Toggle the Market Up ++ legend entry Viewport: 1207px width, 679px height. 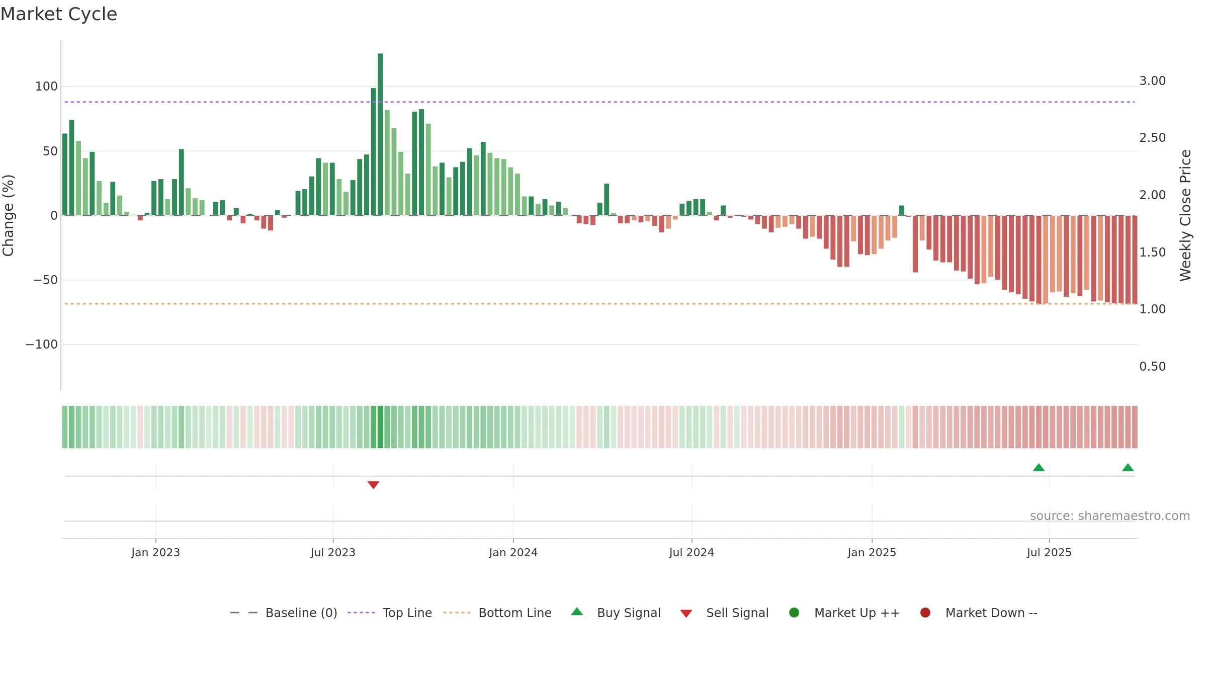point(844,613)
